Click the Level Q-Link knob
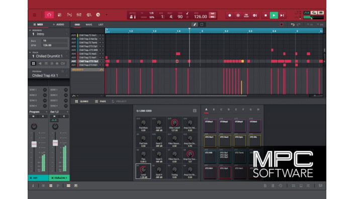Image resolution: width=354 pixels, height=199 pixels. [x=143, y=169]
